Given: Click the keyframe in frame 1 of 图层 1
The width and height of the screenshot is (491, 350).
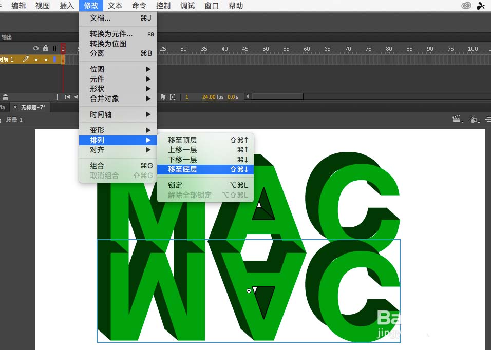Looking at the screenshot, I should (x=63, y=60).
